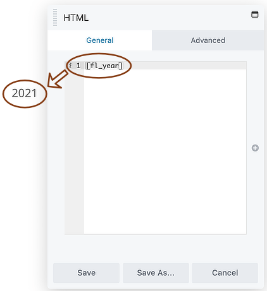Click the circled 2021 output text
Viewport: 267px width, 291px height.
click(x=24, y=93)
